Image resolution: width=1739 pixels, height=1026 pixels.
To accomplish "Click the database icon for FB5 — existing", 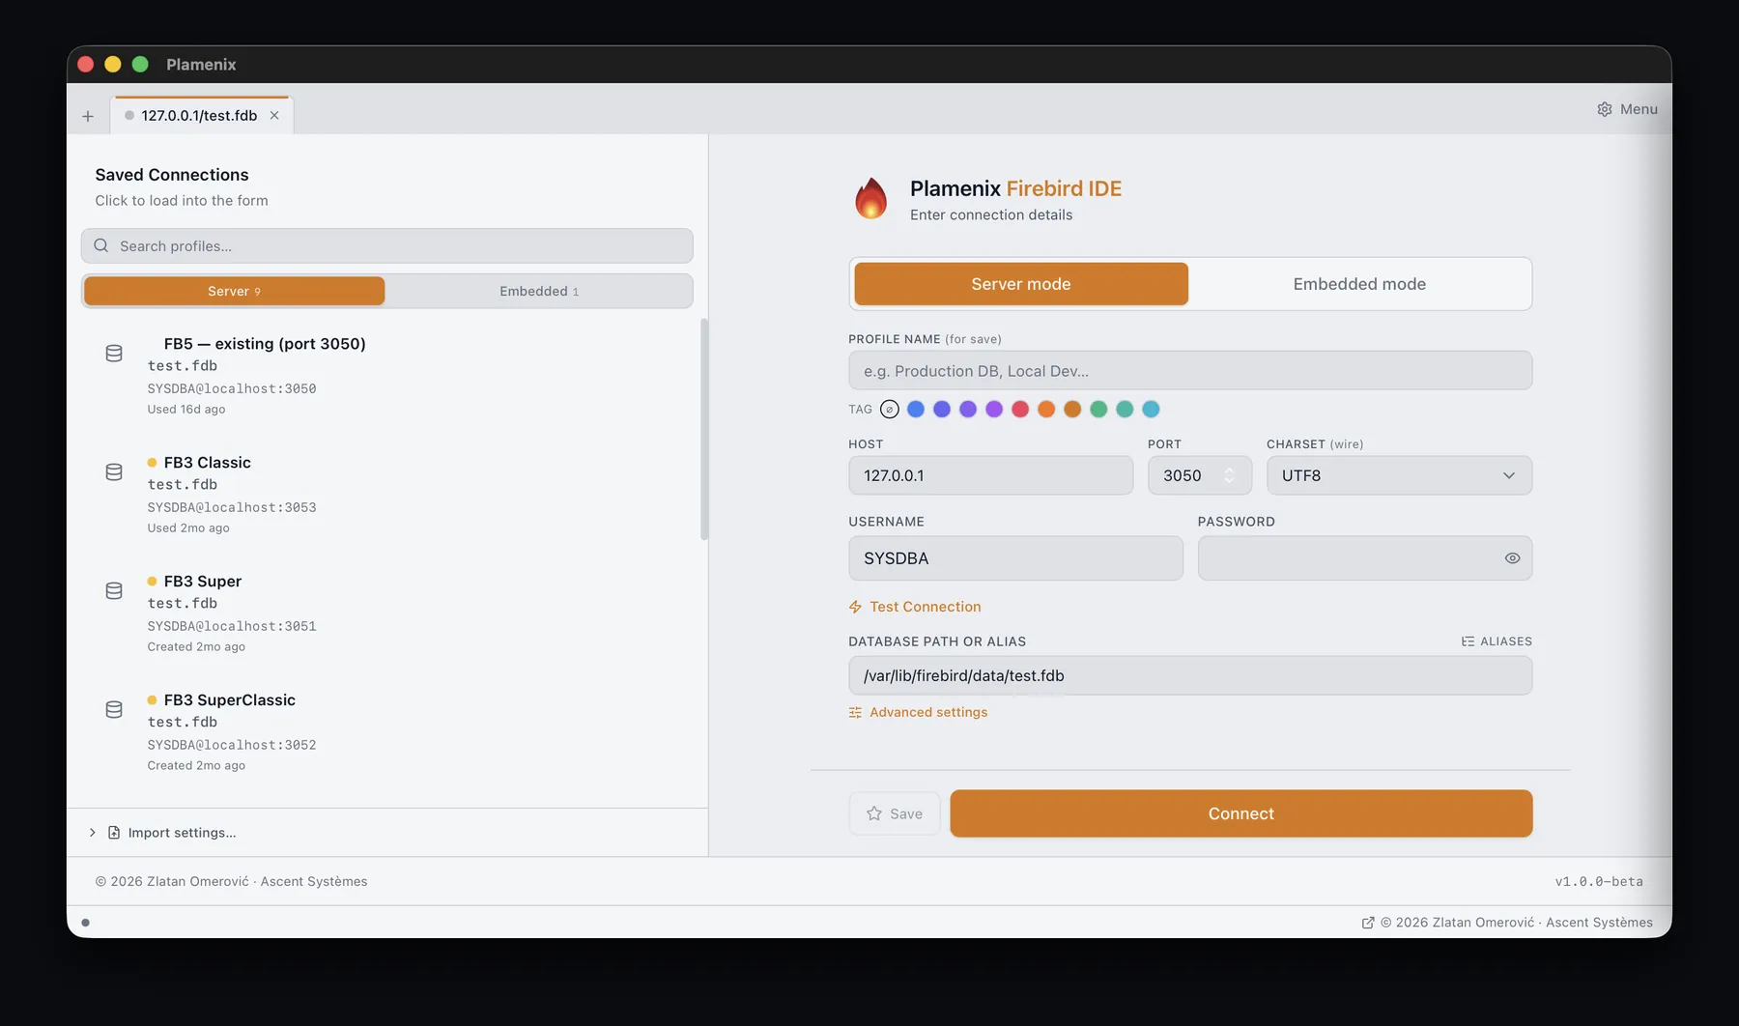I will coord(114,354).
